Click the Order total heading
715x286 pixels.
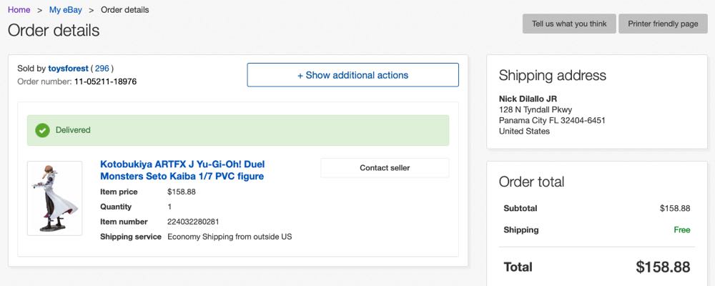(531, 182)
